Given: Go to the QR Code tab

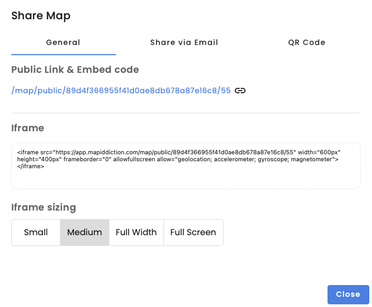Looking at the screenshot, I should [x=307, y=42].
